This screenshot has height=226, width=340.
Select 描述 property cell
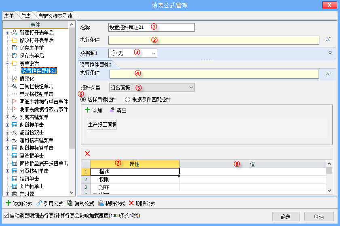tap(135, 172)
